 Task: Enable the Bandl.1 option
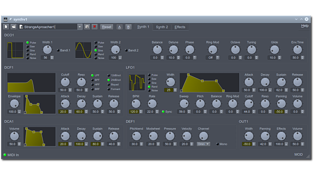point(58,51)
